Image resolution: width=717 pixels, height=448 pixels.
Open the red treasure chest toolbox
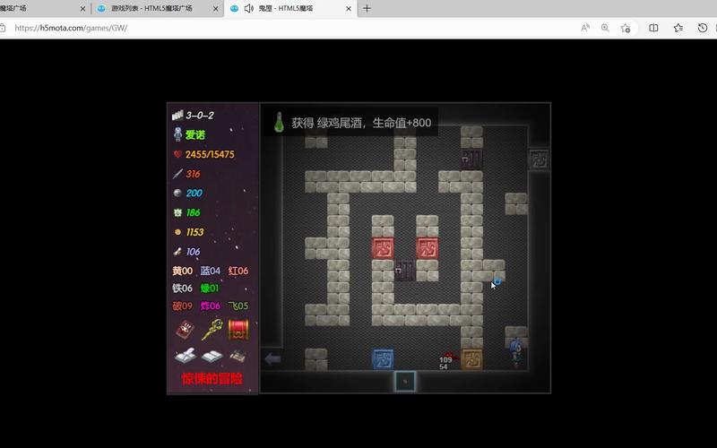238,330
